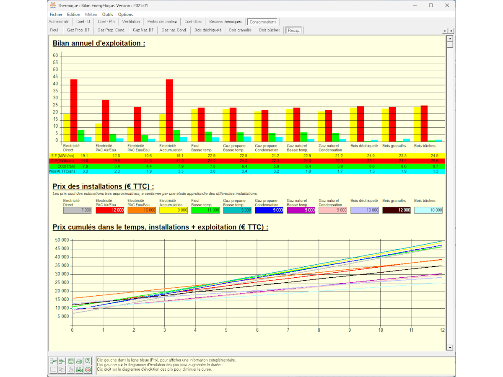
Task: Open the Pertes de chaleur tab
Action: (161, 22)
